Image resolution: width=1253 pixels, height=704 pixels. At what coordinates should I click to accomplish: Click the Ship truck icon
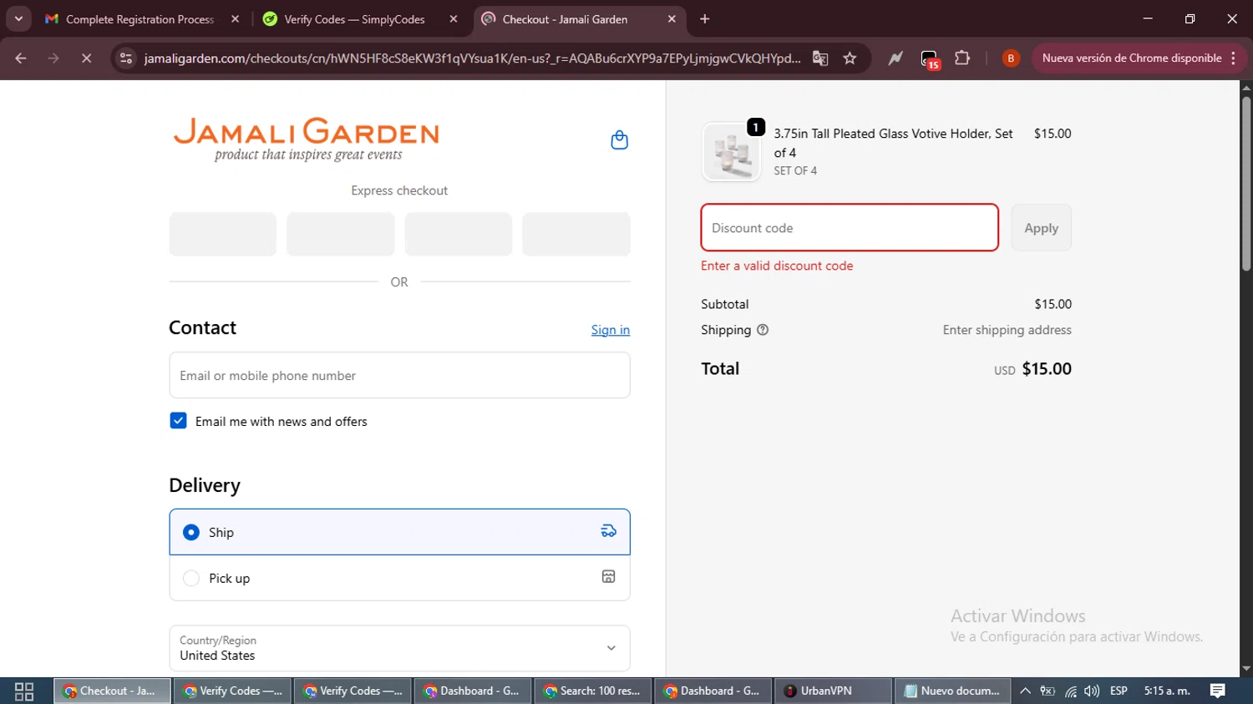pos(609,531)
